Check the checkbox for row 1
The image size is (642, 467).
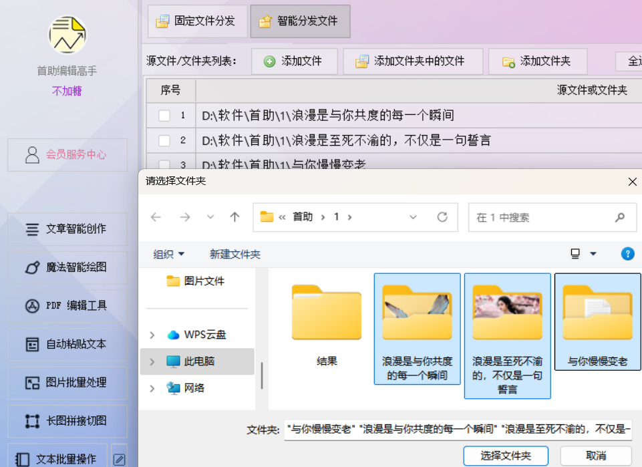164,116
